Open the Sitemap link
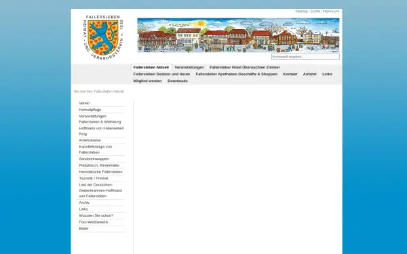The image size is (407, 254). click(301, 12)
